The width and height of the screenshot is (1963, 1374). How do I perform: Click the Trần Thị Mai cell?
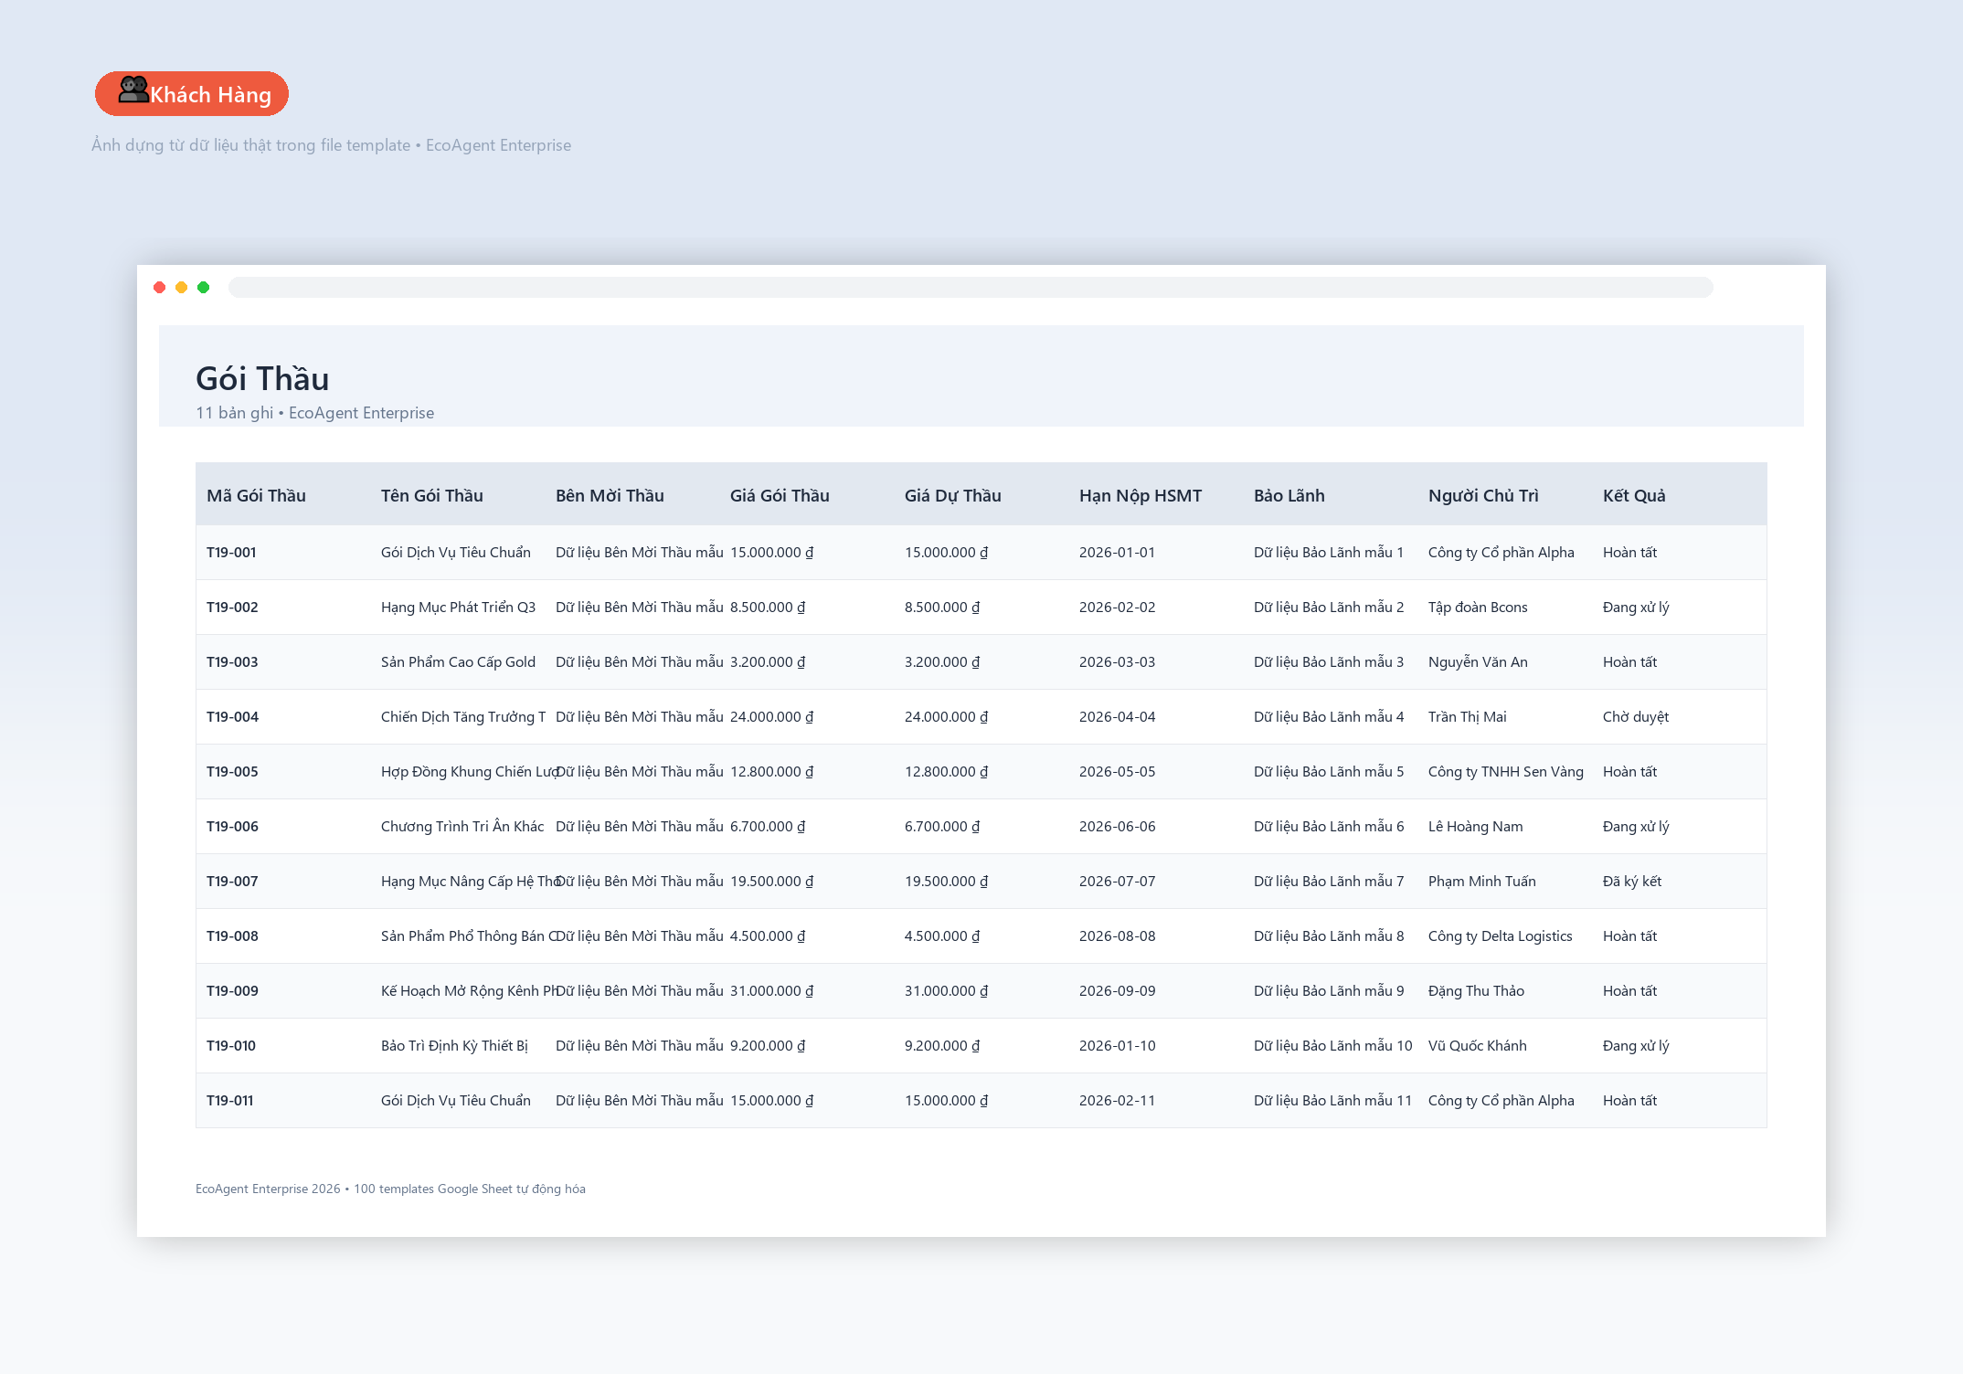click(1467, 717)
